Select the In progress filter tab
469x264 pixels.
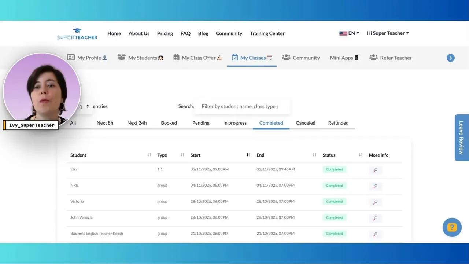point(235,123)
